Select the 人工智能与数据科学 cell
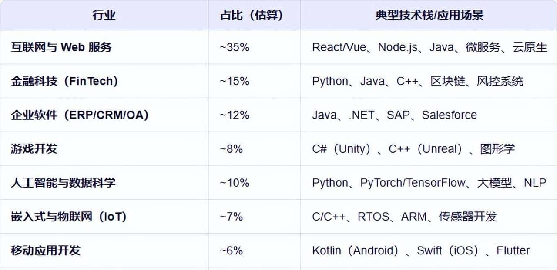Viewport: 557px width, 270px height. pos(63,183)
